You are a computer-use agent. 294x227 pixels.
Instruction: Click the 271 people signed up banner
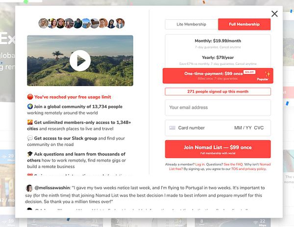pos(218,91)
